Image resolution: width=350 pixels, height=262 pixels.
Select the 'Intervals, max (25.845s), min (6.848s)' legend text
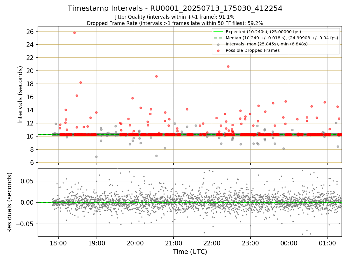[x=267, y=44]
